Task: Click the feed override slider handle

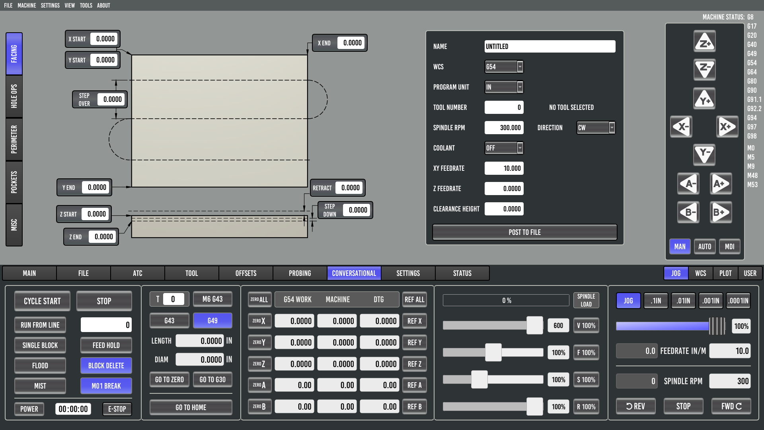Action: pyautogui.click(x=493, y=352)
